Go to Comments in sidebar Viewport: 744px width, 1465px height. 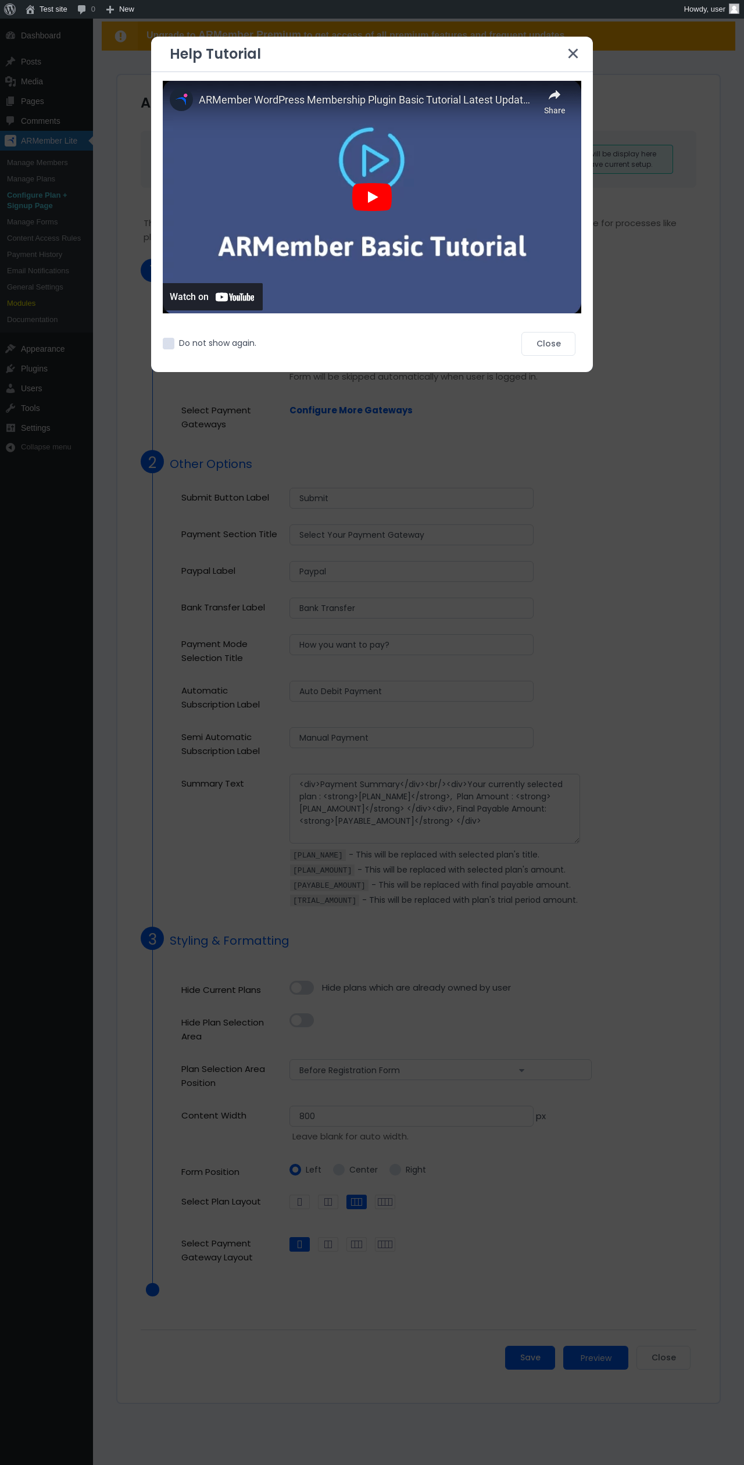tap(46, 121)
